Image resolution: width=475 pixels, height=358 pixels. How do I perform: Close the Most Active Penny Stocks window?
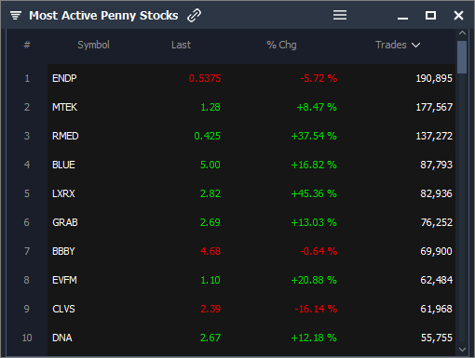click(x=458, y=15)
